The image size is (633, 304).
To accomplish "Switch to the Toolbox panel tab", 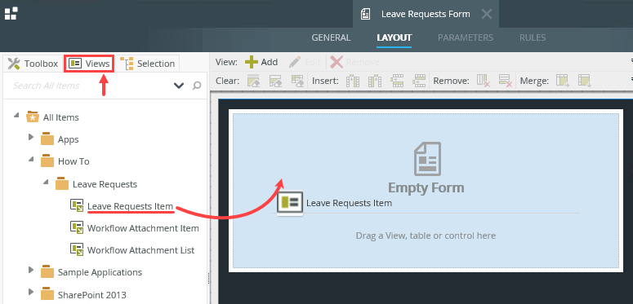I will pyautogui.click(x=33, y=64).
